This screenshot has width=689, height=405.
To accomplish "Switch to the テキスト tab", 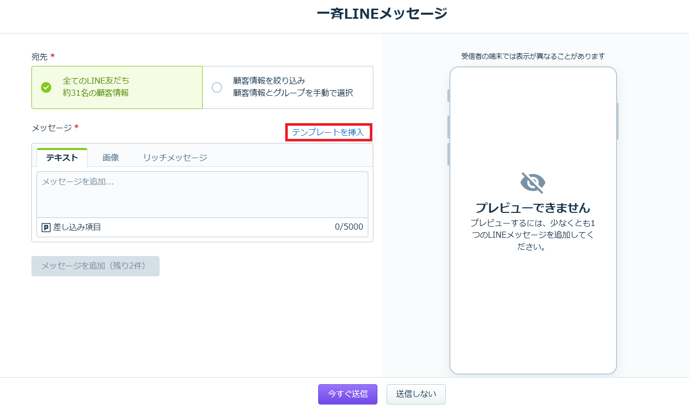I will (x=62, y=158).
